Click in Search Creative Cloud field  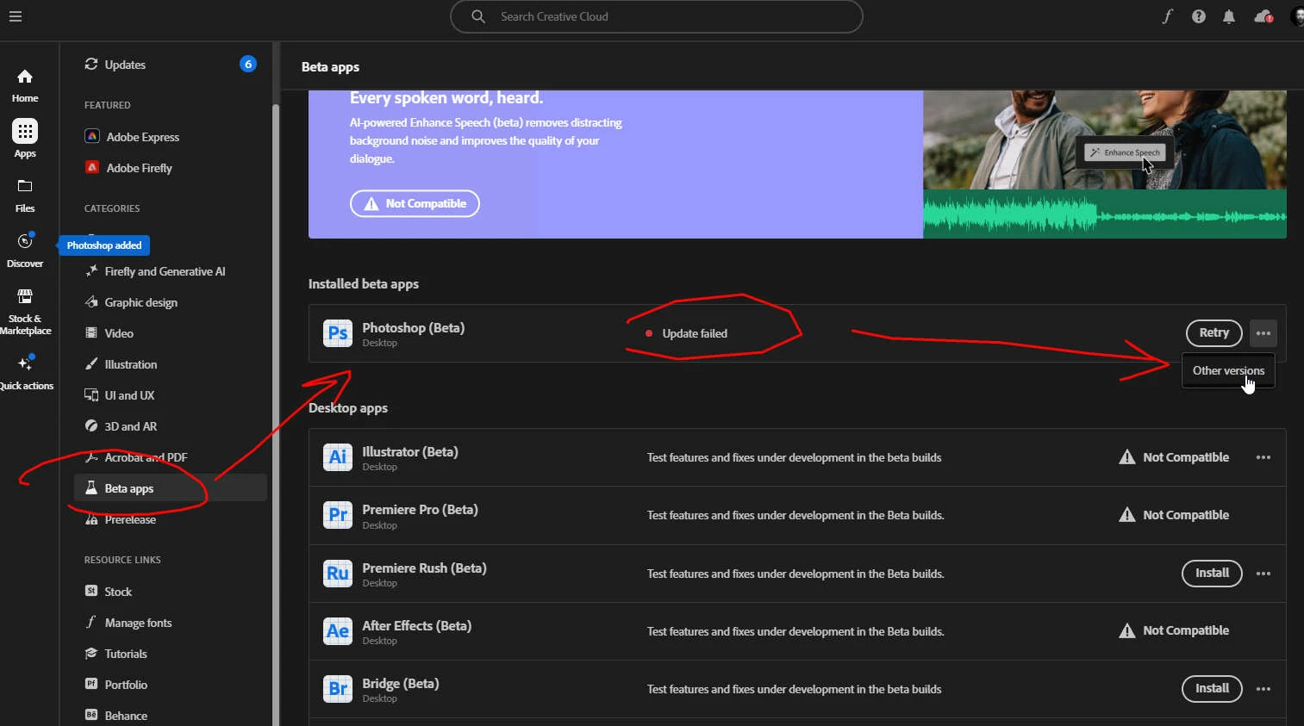(656, 16)
